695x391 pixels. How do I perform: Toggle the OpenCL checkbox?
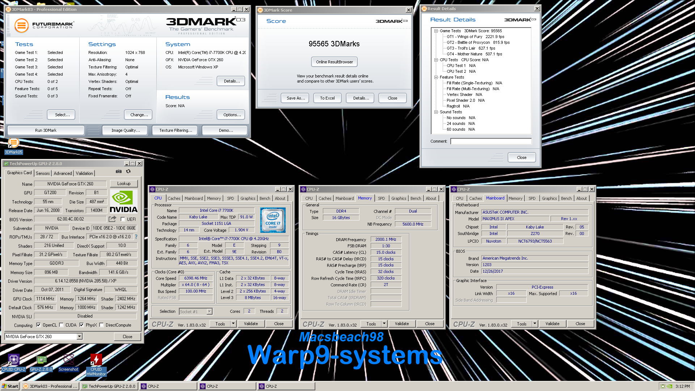tap(38, 325)
